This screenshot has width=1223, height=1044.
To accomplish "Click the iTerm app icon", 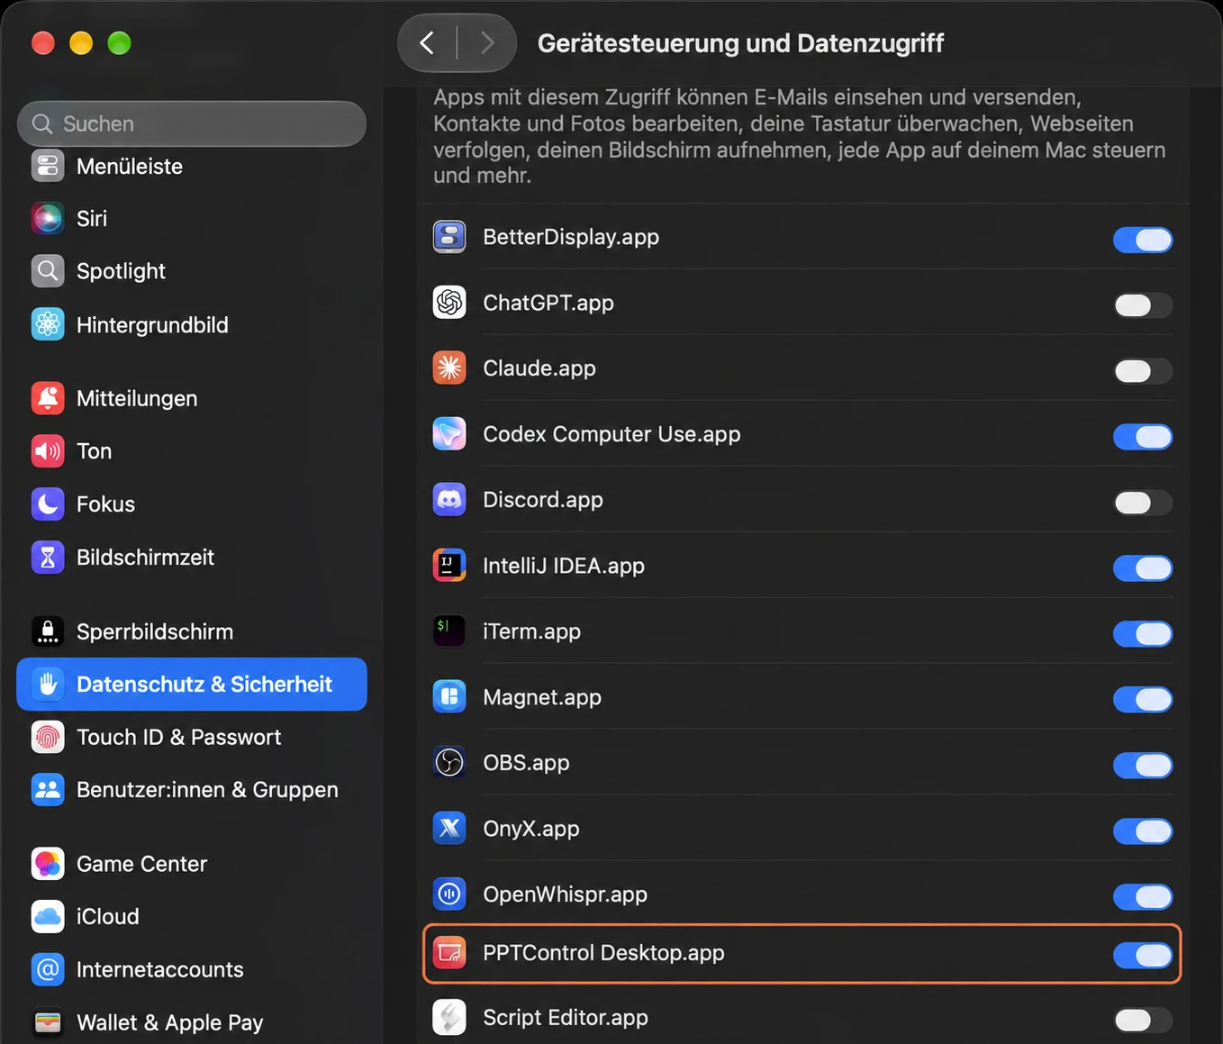I will point(449,631).
